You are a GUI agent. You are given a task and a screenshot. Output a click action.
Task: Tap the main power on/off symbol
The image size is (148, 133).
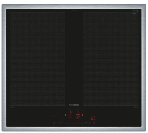click(x=54, y=123)
